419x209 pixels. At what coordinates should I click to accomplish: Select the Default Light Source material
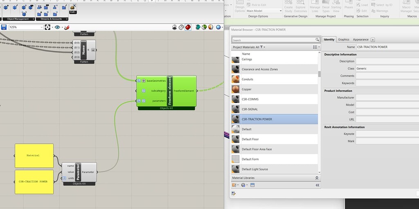275,169
